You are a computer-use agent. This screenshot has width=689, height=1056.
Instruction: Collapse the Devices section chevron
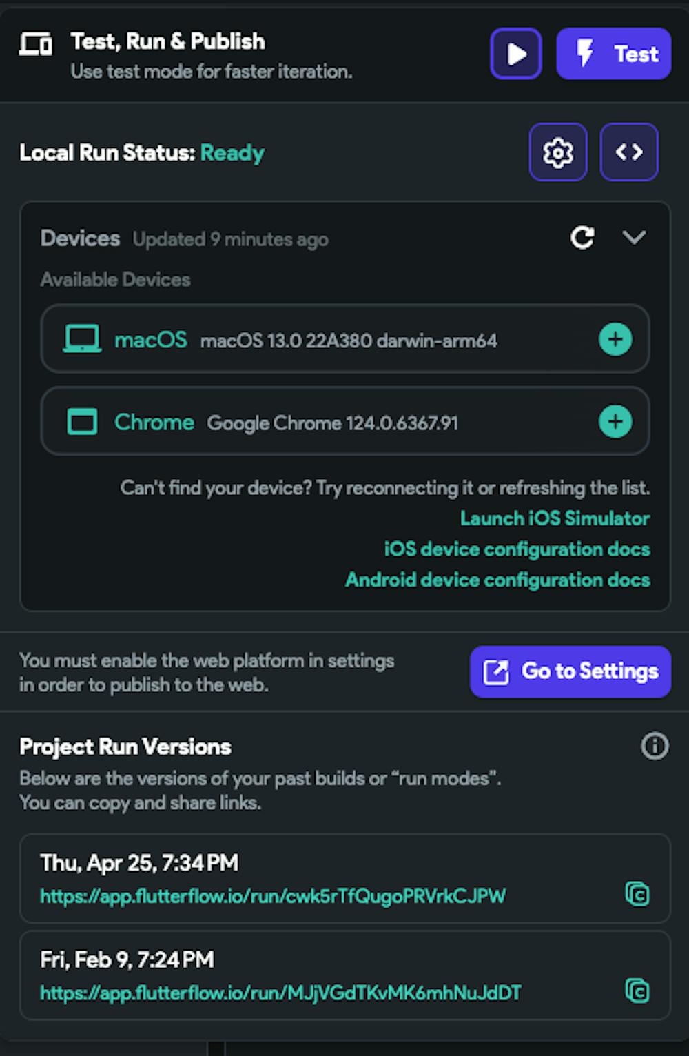point(634,238)
